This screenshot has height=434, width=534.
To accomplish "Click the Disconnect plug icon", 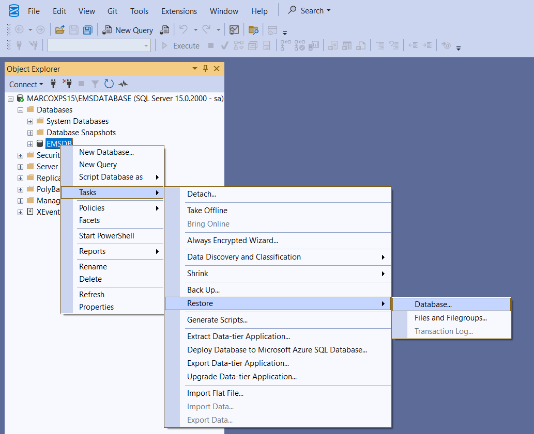I will 67,84.
